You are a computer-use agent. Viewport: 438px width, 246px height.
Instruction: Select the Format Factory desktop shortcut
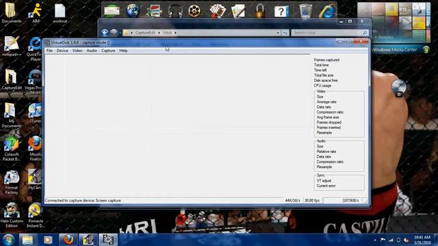coord(11,182)
